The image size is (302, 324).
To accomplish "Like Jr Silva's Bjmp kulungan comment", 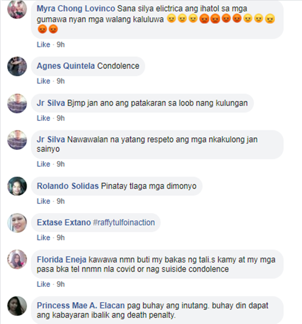I will [43, 118].
